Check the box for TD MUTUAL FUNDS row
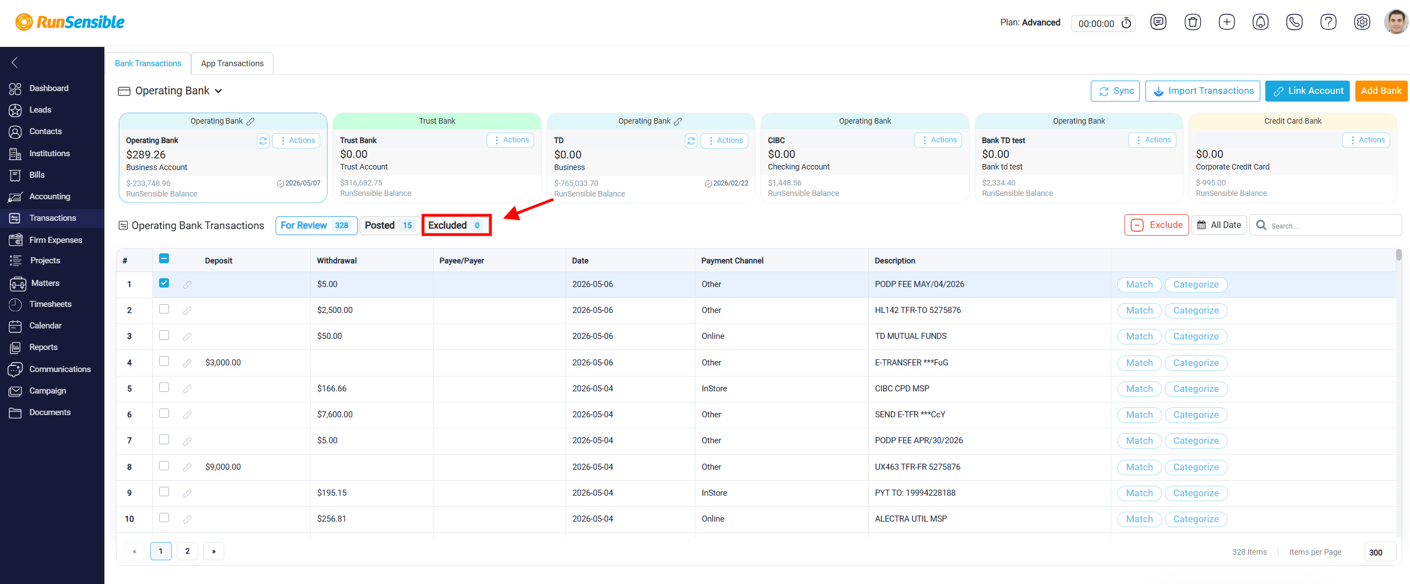Image resolution: width=1410 pixels, height=584 pixels. pyautogui.click(x=164, y=335)
